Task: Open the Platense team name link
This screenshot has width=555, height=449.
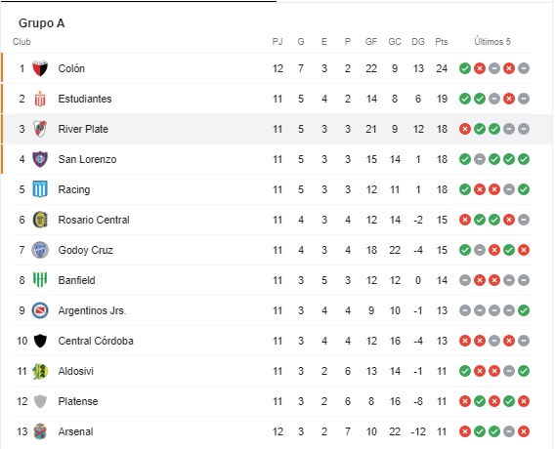Action: tap(78, 401)
